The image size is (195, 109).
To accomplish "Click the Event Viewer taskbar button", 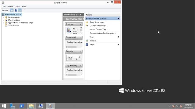I will tap(50, 106).
